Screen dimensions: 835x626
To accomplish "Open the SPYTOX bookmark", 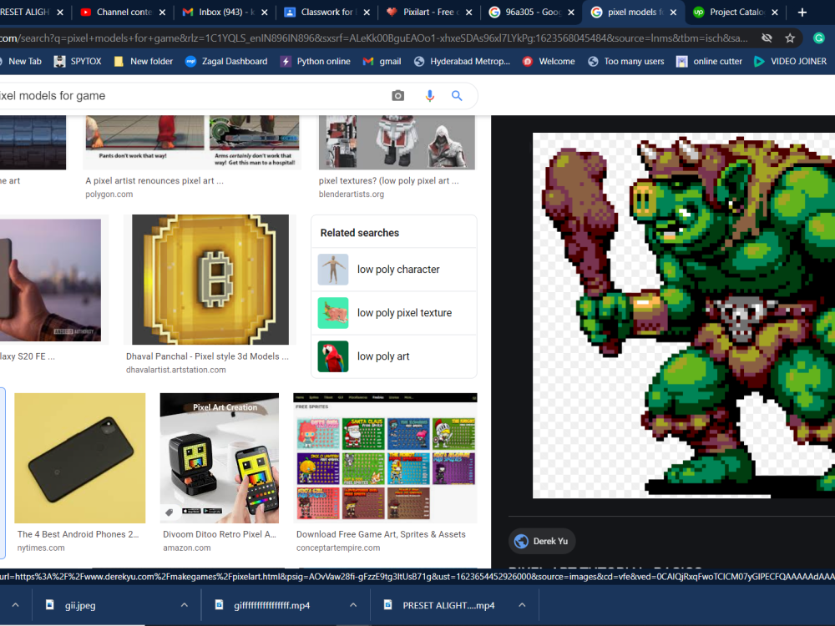I will [78, 61].
